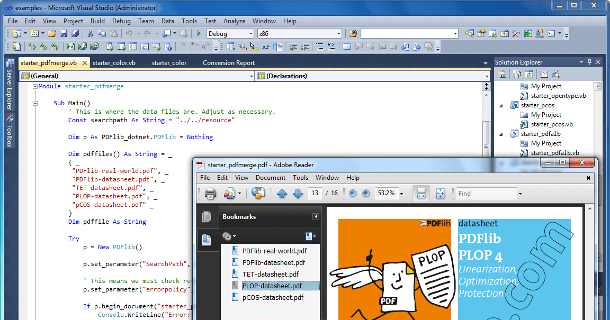
Task: Refresh the Solution Explorer
Action: coord(528,74)
